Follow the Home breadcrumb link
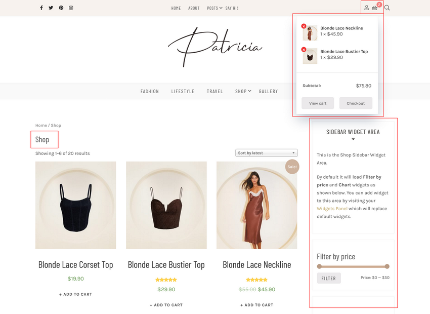Screen dimensions: 430x314 41,126
